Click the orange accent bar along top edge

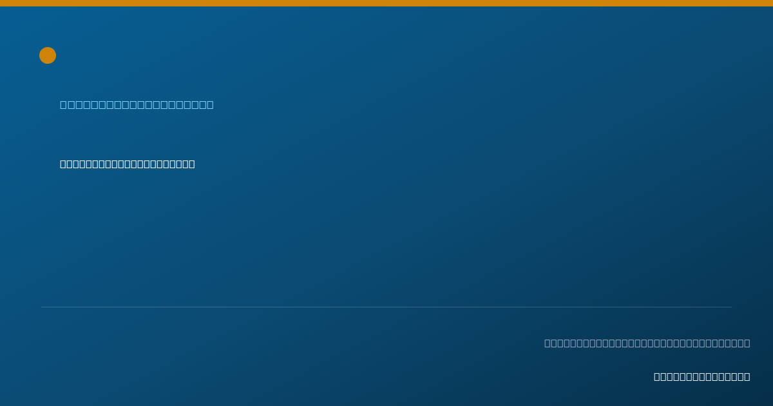386,3
